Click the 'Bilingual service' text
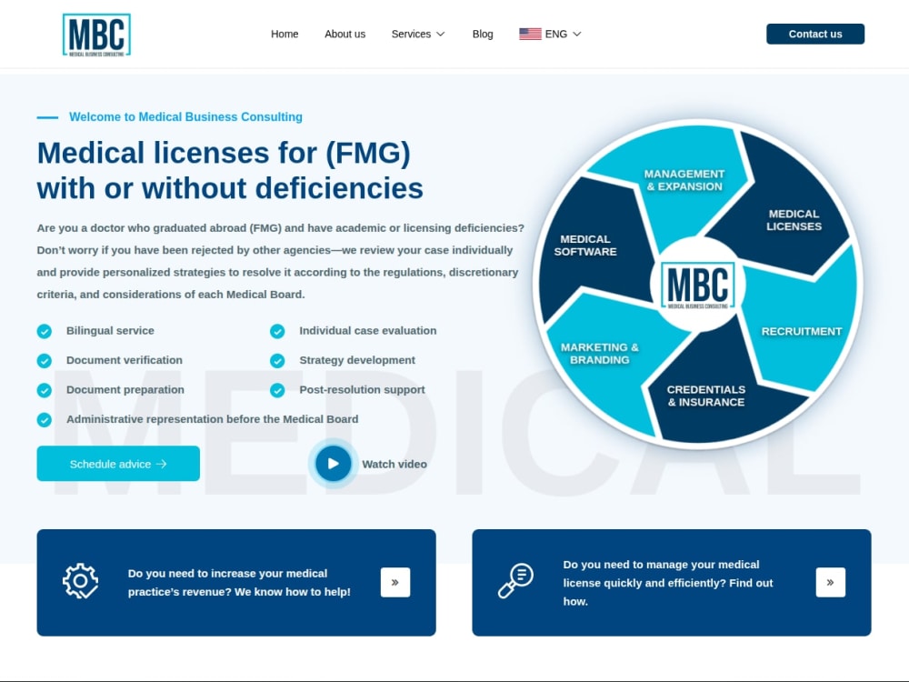 [110, 331]
